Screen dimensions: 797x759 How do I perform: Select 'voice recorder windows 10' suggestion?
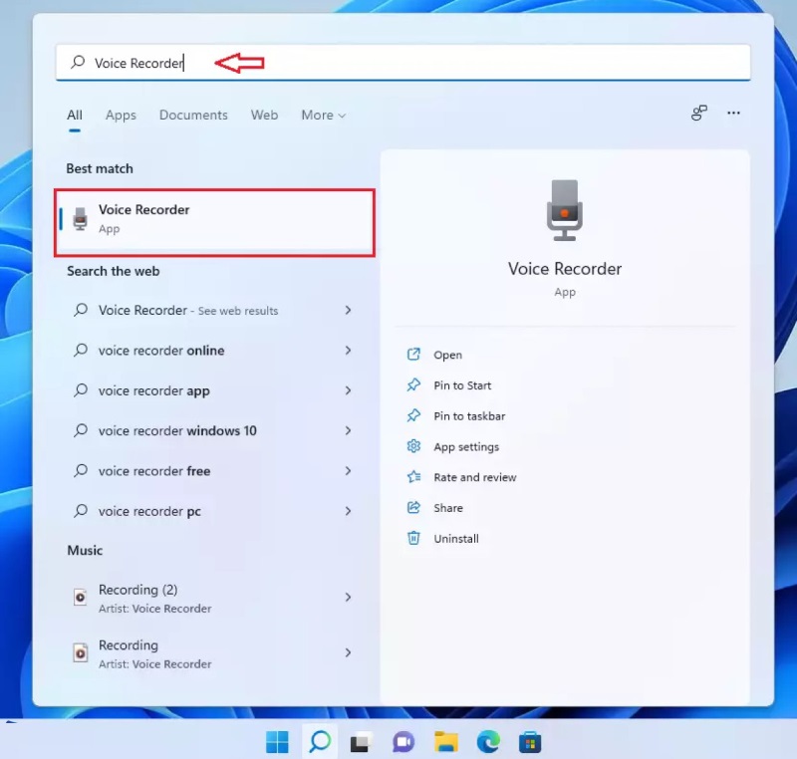tap(177, 431)
